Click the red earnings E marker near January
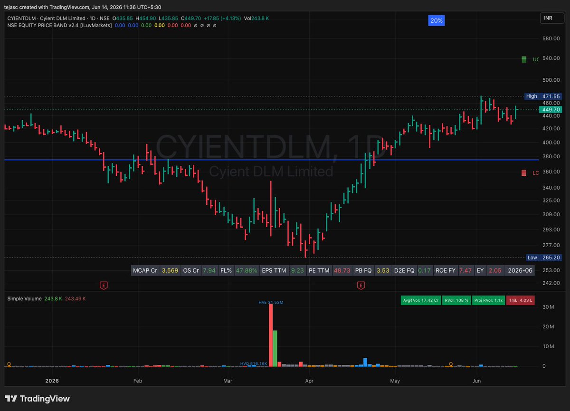570x411 pixels. coord(103,285)
